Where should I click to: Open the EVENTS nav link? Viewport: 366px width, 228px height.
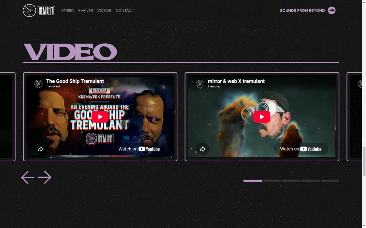pyautogui.click(x=85, y=11)
